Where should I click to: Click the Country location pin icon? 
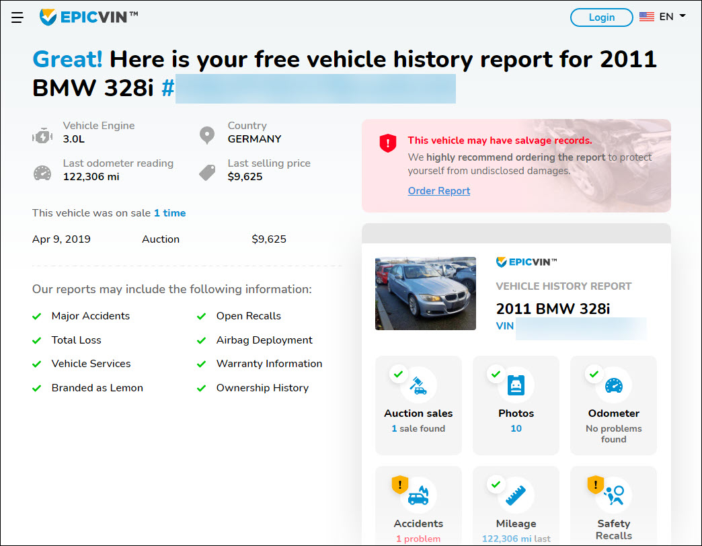pyautogui.click(x=207, y=135)
